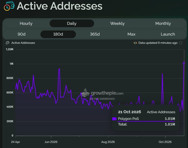Click the '21 Oct 2026' tooltip date
The width and height of the screenshot is (188, 148).
click(x=129, y=112)
